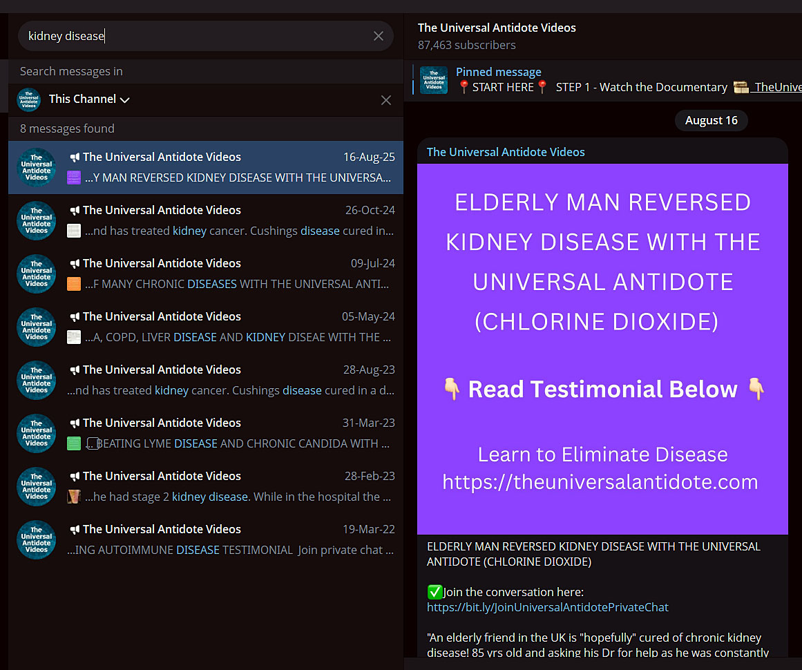Close the search filter with the X icon
Screen dimensions: 802x670
[x=386, y=100]
